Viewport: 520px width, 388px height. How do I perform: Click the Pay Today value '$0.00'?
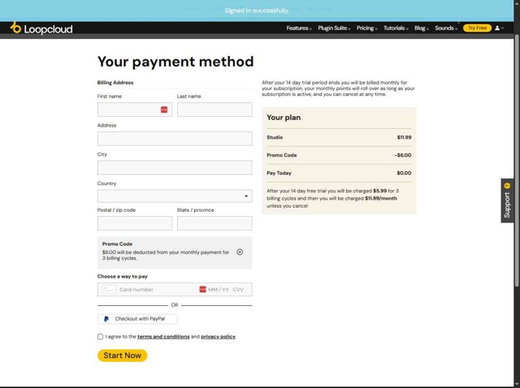click(x=404, y=173)
